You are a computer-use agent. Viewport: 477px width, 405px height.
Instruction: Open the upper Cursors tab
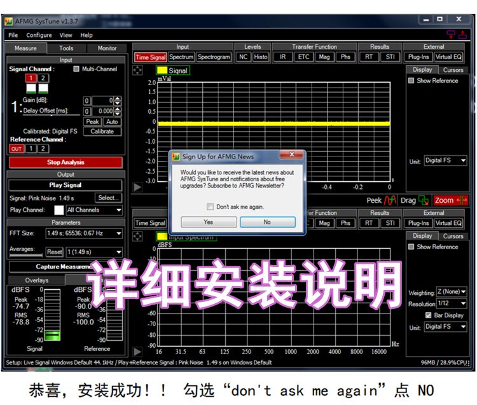pyautogui.click(x=453, y=70)
